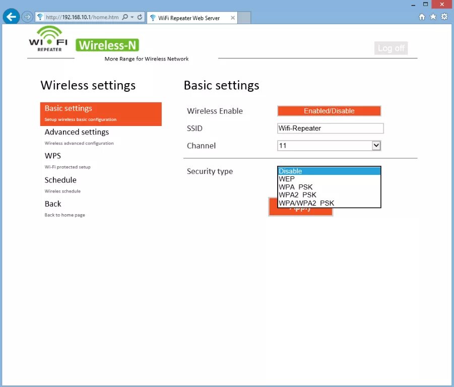Click the browser forward arrow button

27,17
